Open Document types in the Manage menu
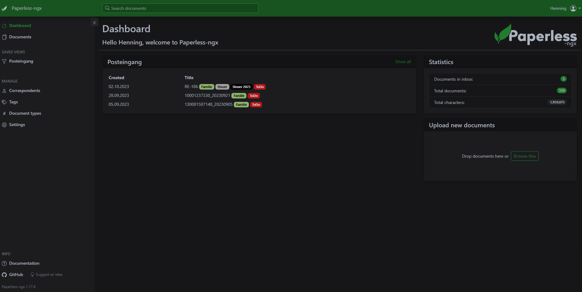 [x=25, y=113]
